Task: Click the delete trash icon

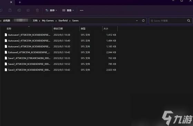Action: point(37,10)
